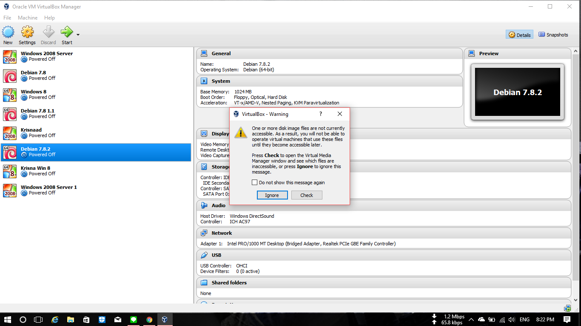Viewport: 581px width, 326px height.
Task: Select the Windows 2008 Server 1 VM
Action: [97, 190]
